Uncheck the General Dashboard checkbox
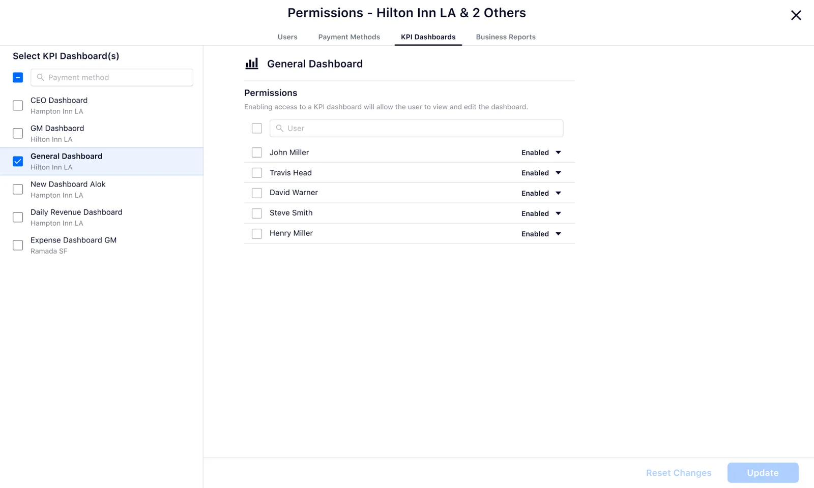This screenshot has width=814, height=488. coord(18,161)
